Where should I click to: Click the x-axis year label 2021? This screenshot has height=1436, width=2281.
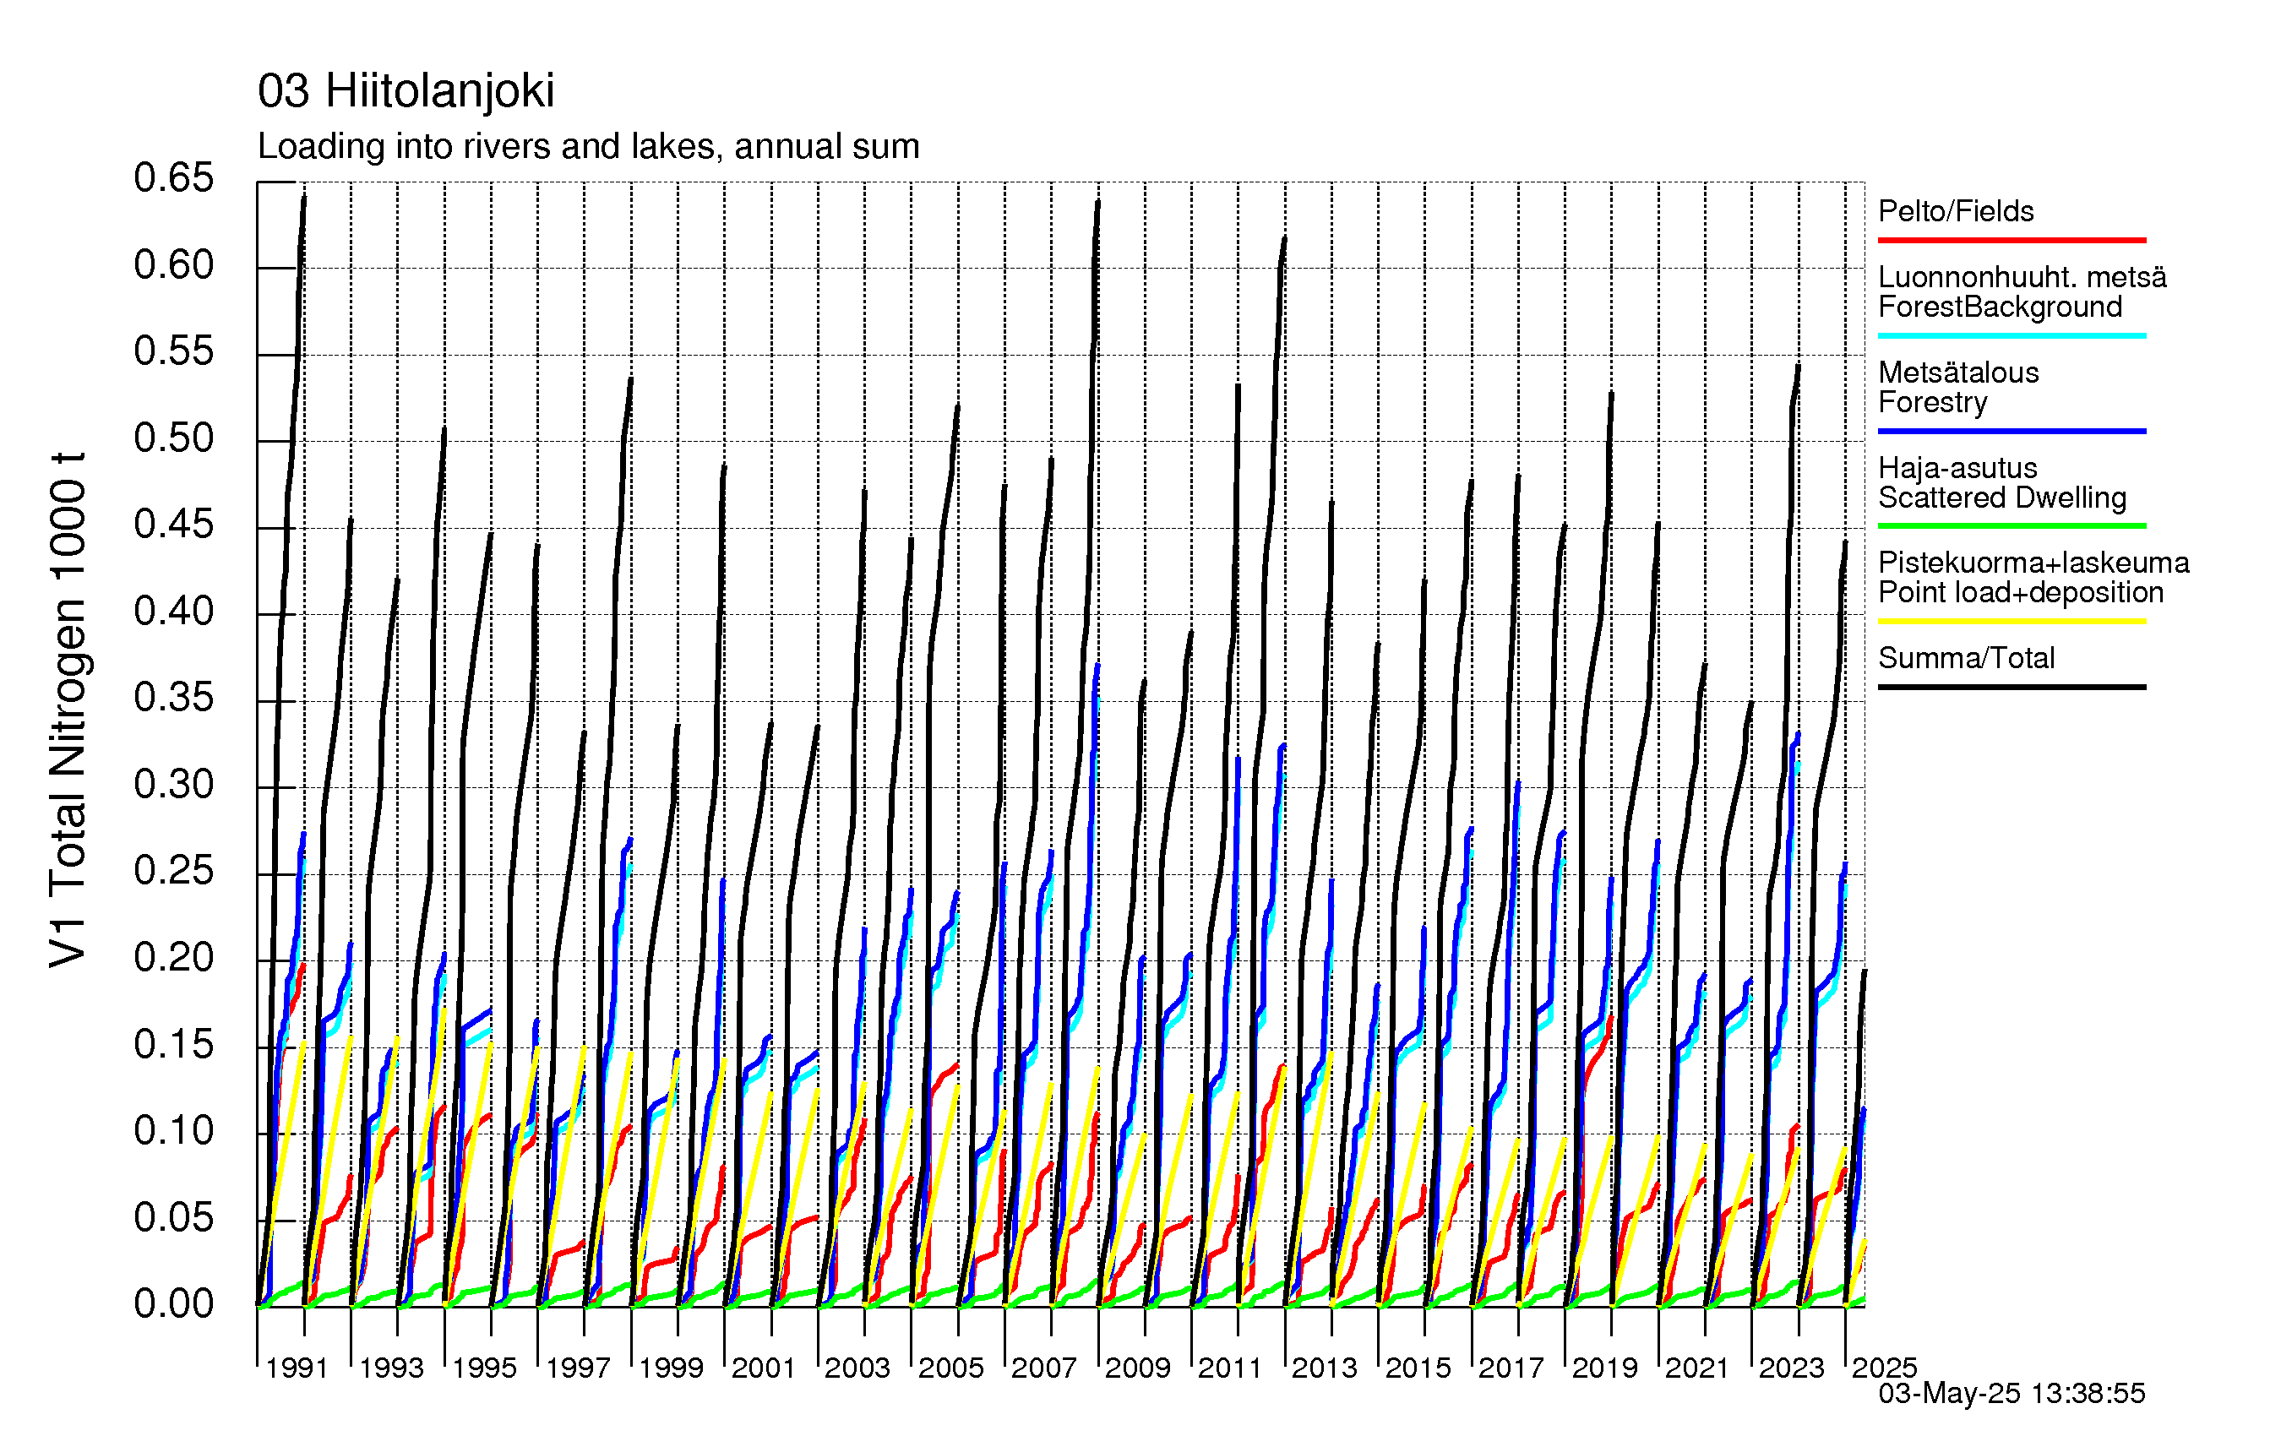coord(1697,1368)
